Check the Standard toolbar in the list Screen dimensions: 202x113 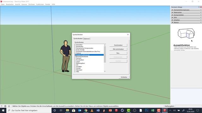coord(75,70)
